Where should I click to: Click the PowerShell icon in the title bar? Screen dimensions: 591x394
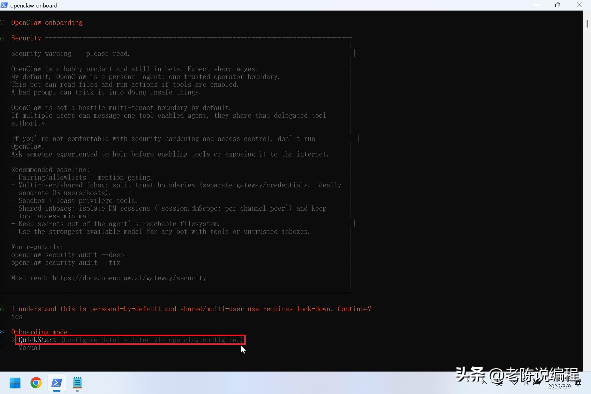click(4, 5)
